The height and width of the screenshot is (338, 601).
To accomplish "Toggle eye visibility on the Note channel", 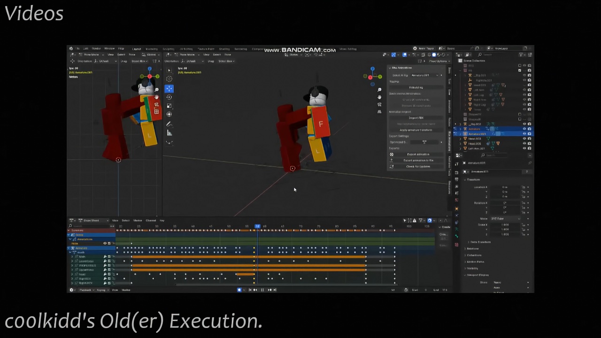I will coord(104,243).
